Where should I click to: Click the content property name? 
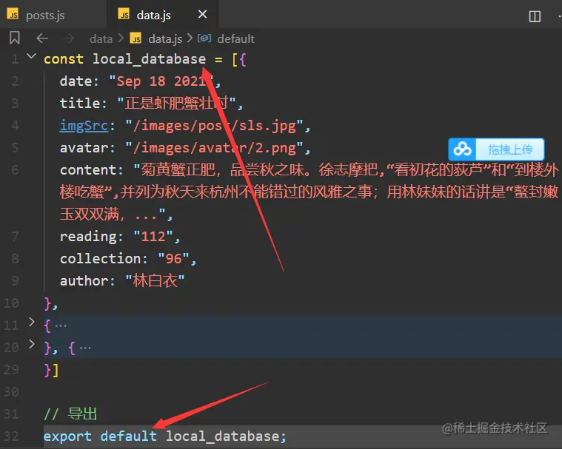[87, 170]
